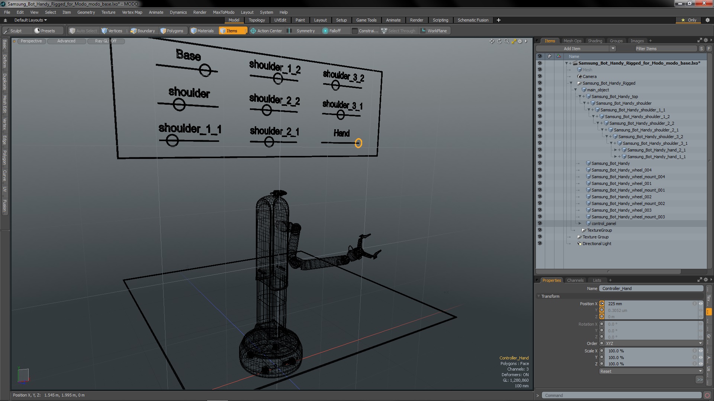Collapse Samsung_Bot_Handy_Rigged group
This screenshot has width=714, height=401.
click(571, 83)
